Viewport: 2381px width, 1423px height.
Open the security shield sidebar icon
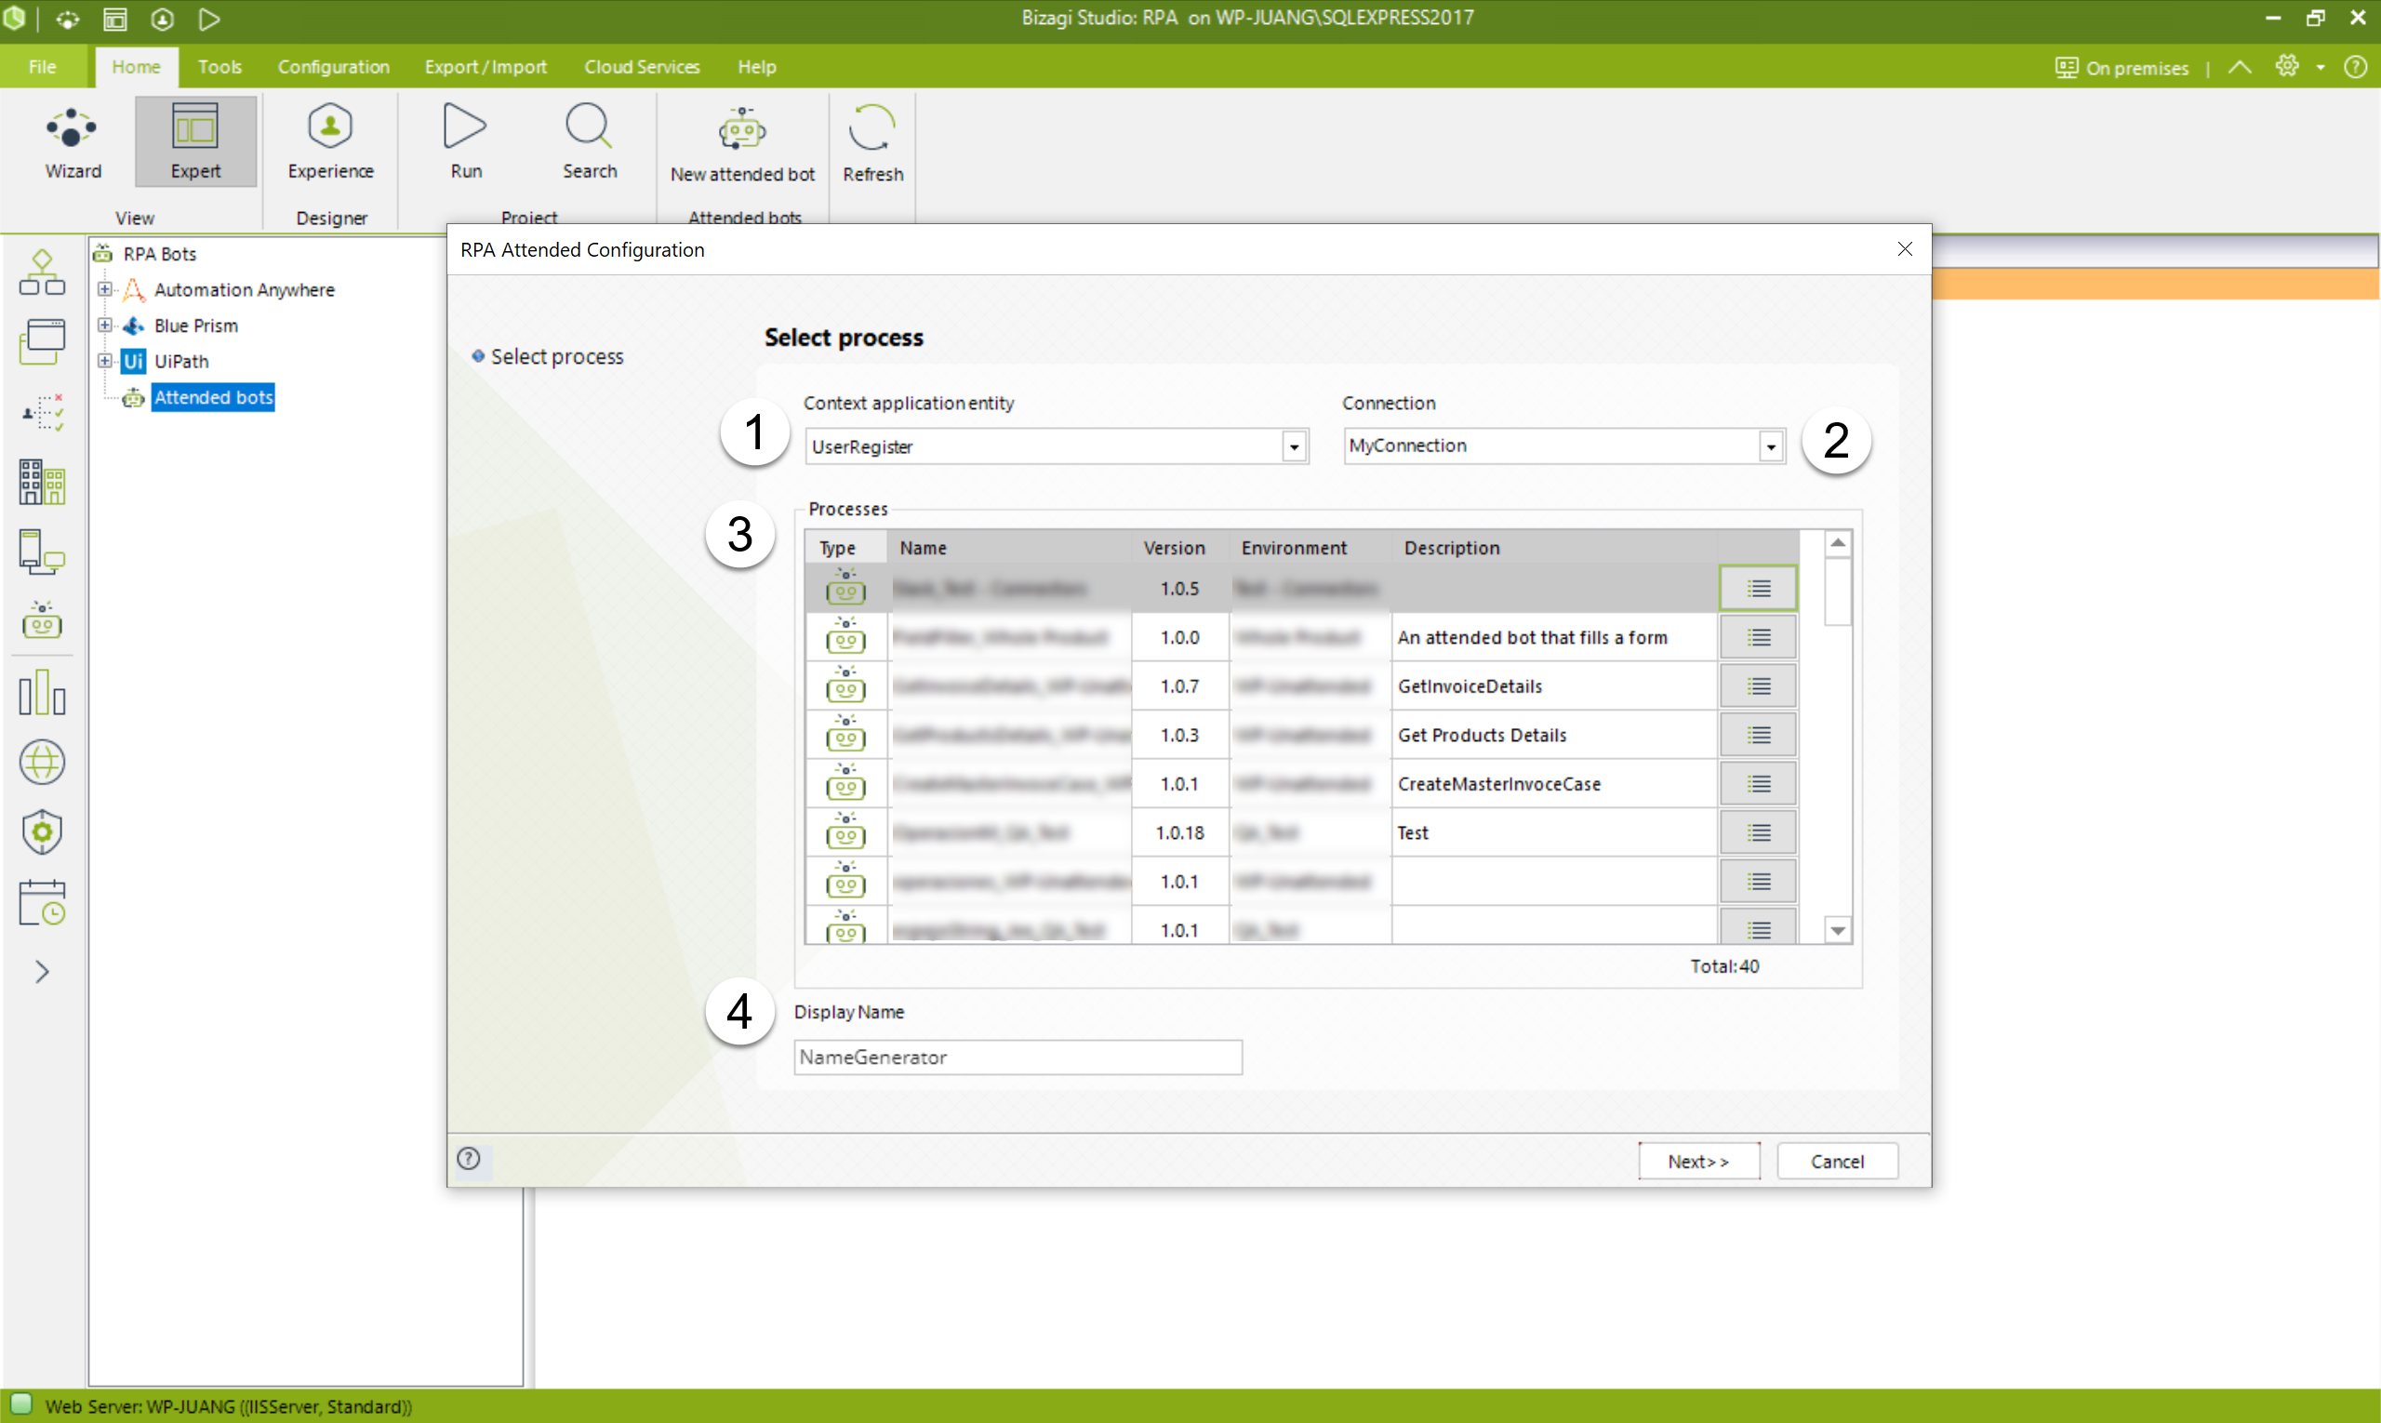coord(42,831)
